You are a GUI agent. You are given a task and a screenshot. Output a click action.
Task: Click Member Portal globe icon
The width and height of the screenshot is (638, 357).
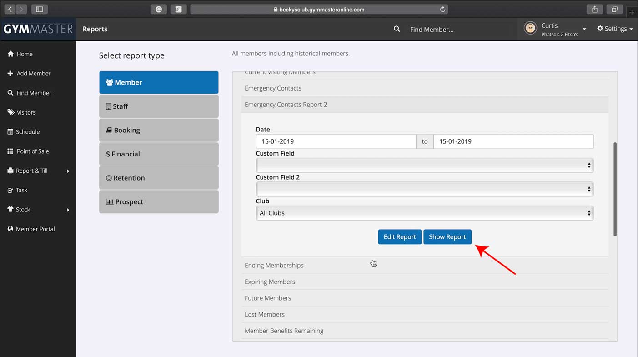(x=10, y=229)
